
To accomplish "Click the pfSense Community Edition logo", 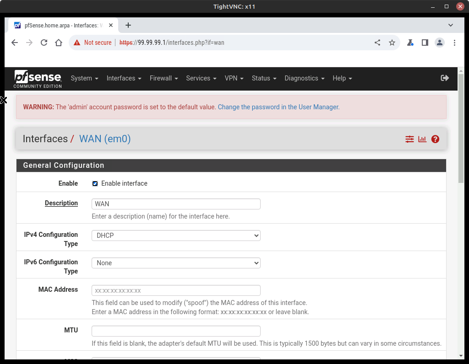I will pyautogui.click(x=38, y=79).
